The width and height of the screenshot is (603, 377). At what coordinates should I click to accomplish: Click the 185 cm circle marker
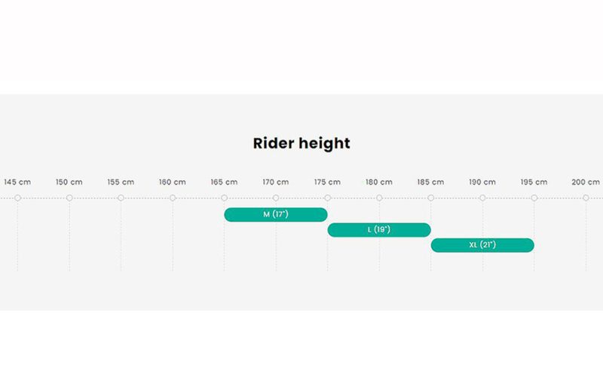[430, 198]
